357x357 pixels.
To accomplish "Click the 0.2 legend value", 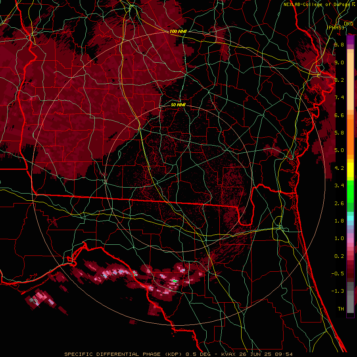I will (x=339, y=256).
